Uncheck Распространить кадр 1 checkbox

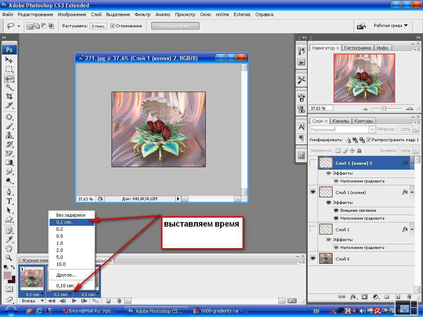pos(368,140)
